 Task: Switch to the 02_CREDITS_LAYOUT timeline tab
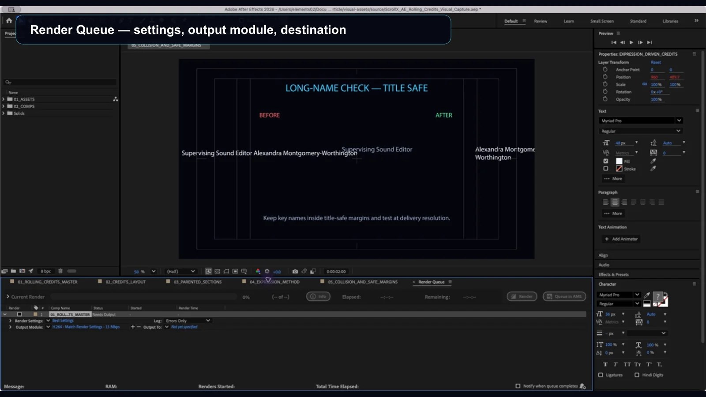(125, 282)
